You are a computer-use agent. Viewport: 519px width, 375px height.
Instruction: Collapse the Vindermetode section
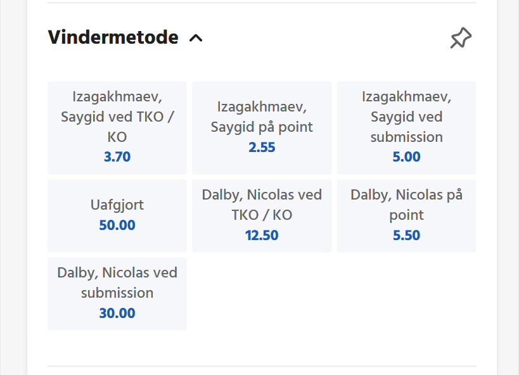pos(196,38)
